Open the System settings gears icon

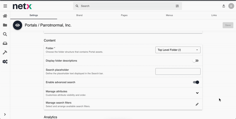pyautogui.click(x=5, y=62)
